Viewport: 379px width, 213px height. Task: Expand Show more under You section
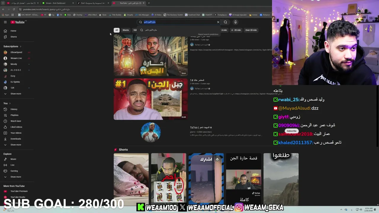(16, 145)
